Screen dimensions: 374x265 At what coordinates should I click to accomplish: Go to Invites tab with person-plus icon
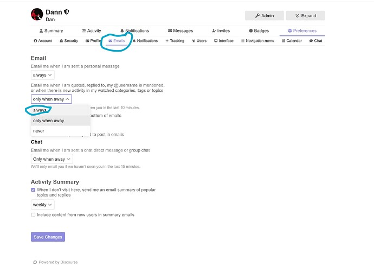221,30
